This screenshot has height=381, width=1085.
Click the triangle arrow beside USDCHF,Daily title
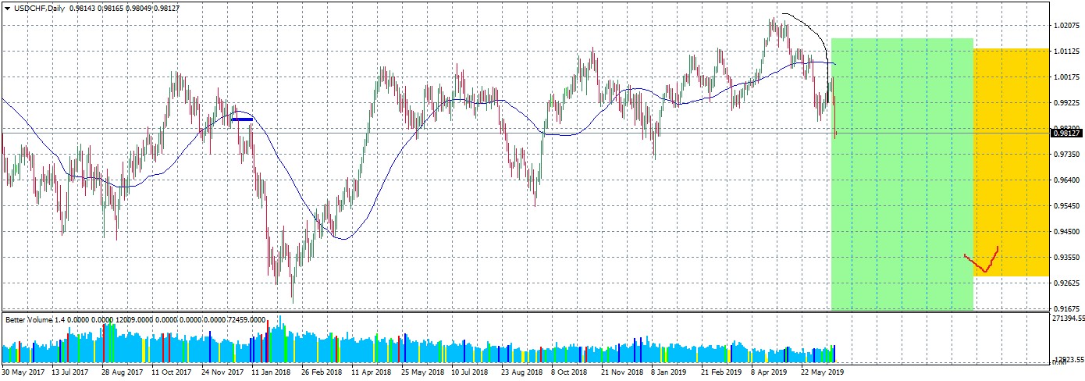coord(7,8)
